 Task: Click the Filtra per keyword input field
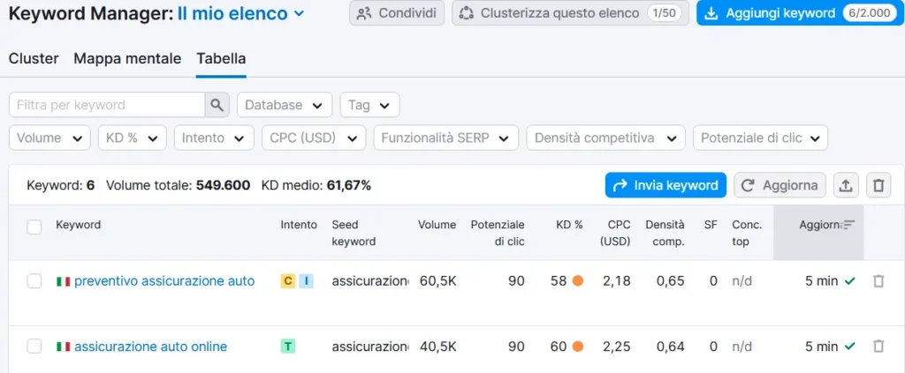pyautogui.click(x=106, y=105)
